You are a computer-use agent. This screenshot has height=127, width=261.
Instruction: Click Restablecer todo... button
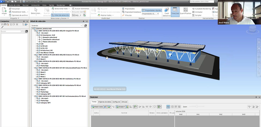pos(18,12)
